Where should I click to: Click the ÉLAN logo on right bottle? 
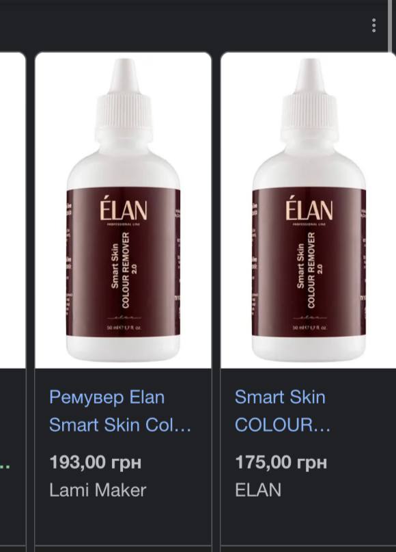(309, 210)
